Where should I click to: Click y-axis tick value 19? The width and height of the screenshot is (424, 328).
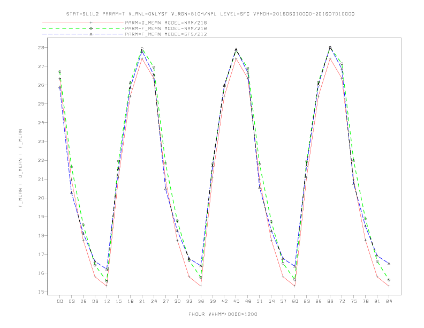pyautogui.click(x=41, y=217)
